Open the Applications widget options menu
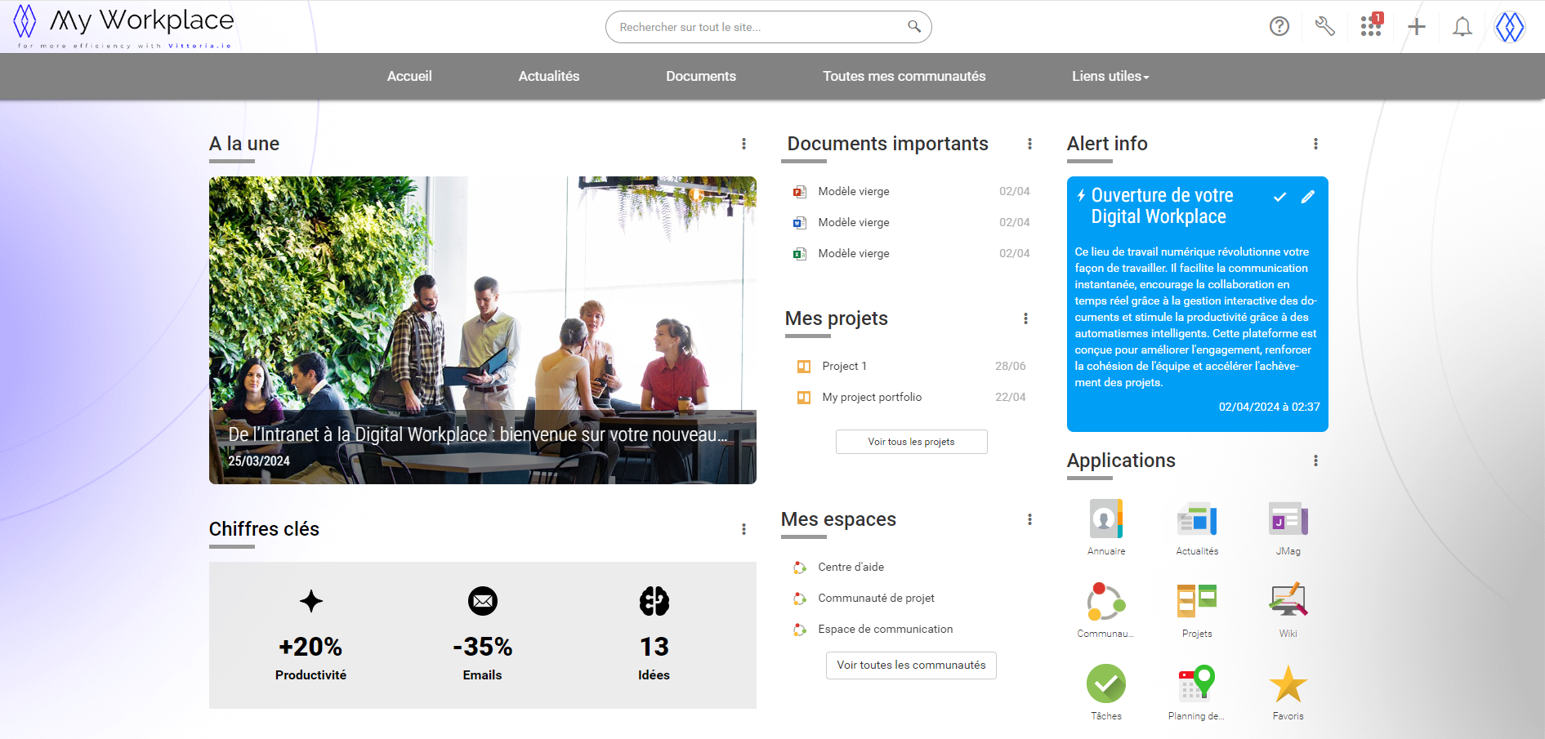The image size is (1545, 739). [1315, 461]
